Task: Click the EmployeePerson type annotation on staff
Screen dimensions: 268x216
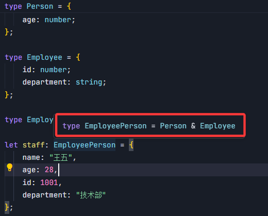Action: pos(85,145)
